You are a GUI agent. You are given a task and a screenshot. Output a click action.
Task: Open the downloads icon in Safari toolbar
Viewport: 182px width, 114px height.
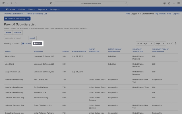click(164, 3)
